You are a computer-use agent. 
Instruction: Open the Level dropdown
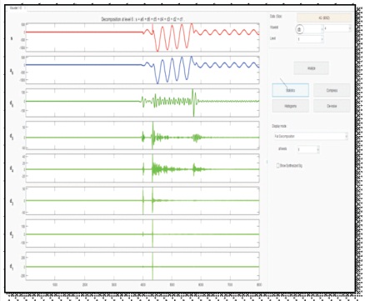tap(310, 39)
